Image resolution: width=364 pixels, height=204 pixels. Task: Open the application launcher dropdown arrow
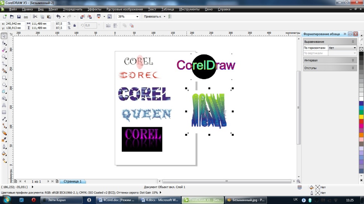click(104, 16)
